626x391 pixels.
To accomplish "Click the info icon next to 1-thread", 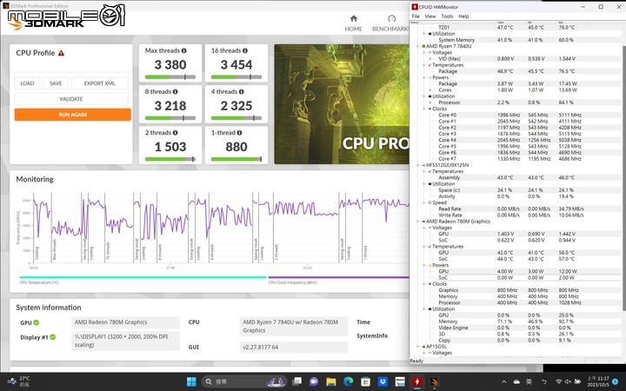I will 240,133.
